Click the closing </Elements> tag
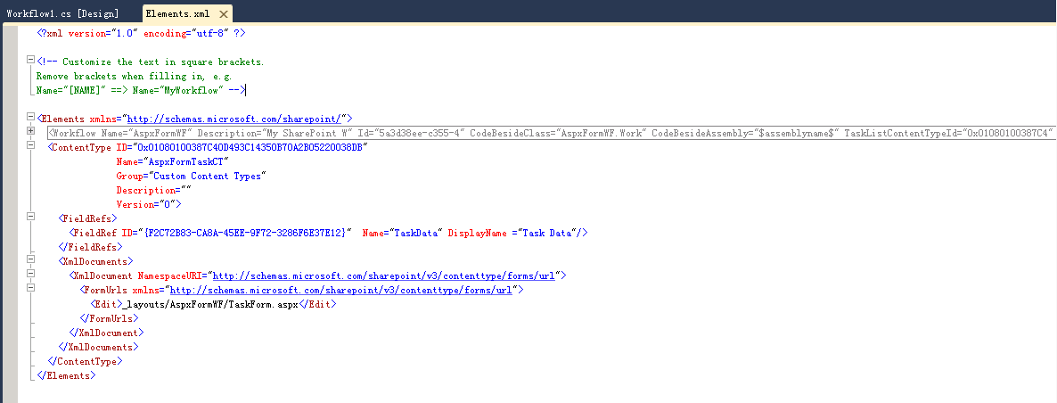This screenshot has height=403, width=1057. coord(66,375)
